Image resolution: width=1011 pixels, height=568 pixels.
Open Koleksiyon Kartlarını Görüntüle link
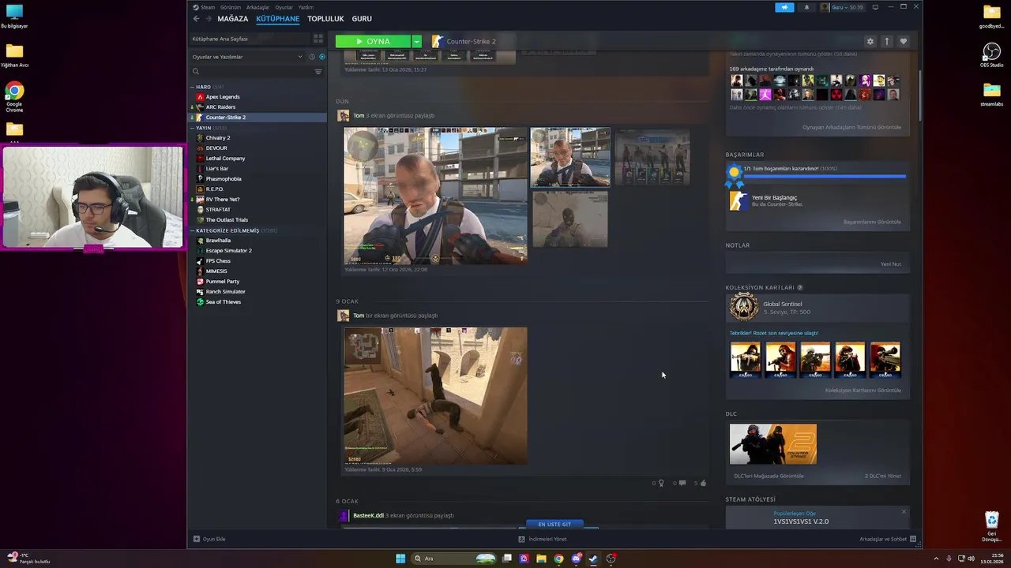863,390
